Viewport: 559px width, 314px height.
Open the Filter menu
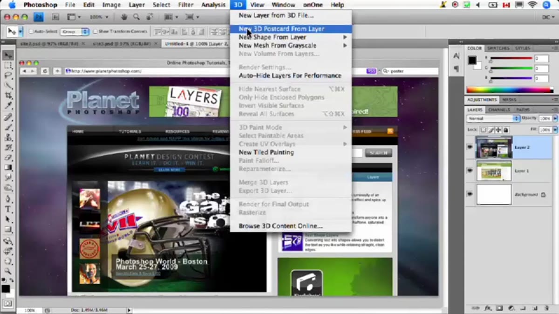click(186, 5)
